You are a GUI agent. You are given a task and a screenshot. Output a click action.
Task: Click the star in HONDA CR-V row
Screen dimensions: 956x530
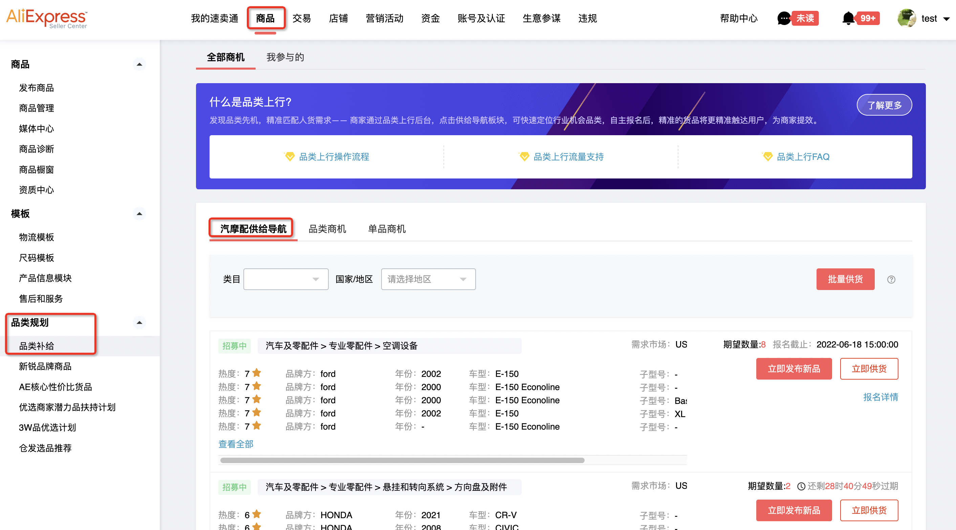pyautogui.click(x=257, y=514)
